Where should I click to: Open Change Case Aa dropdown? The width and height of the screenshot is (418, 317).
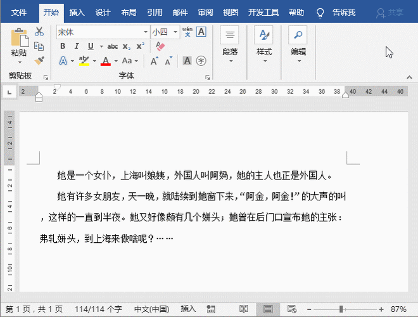click(130, 61)
